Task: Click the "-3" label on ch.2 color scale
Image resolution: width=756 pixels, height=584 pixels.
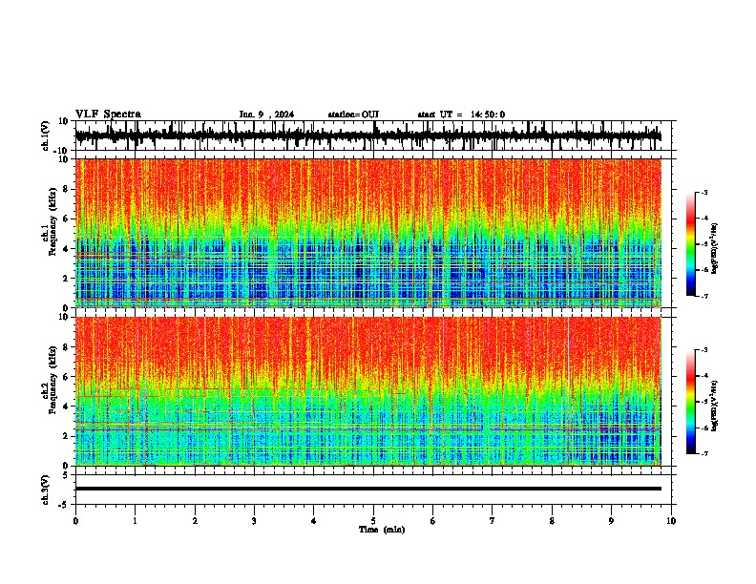Action: click(704, 350)
